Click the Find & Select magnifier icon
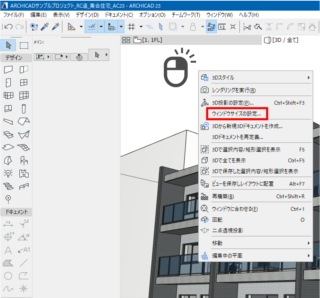This screenshot has width=320, height=298. (34, 27)
